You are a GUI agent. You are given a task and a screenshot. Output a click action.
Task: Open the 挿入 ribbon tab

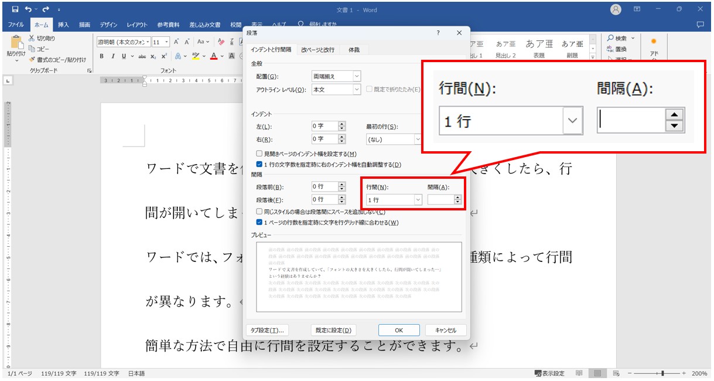pyautogui.click(x=63, y=25)
